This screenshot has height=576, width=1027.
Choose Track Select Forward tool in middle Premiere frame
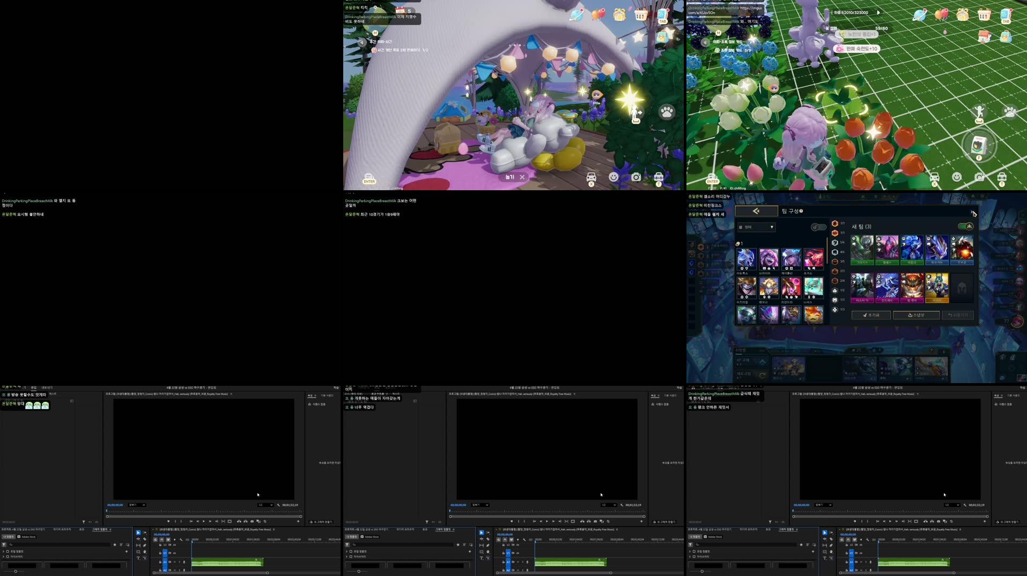tap(488, 533)
